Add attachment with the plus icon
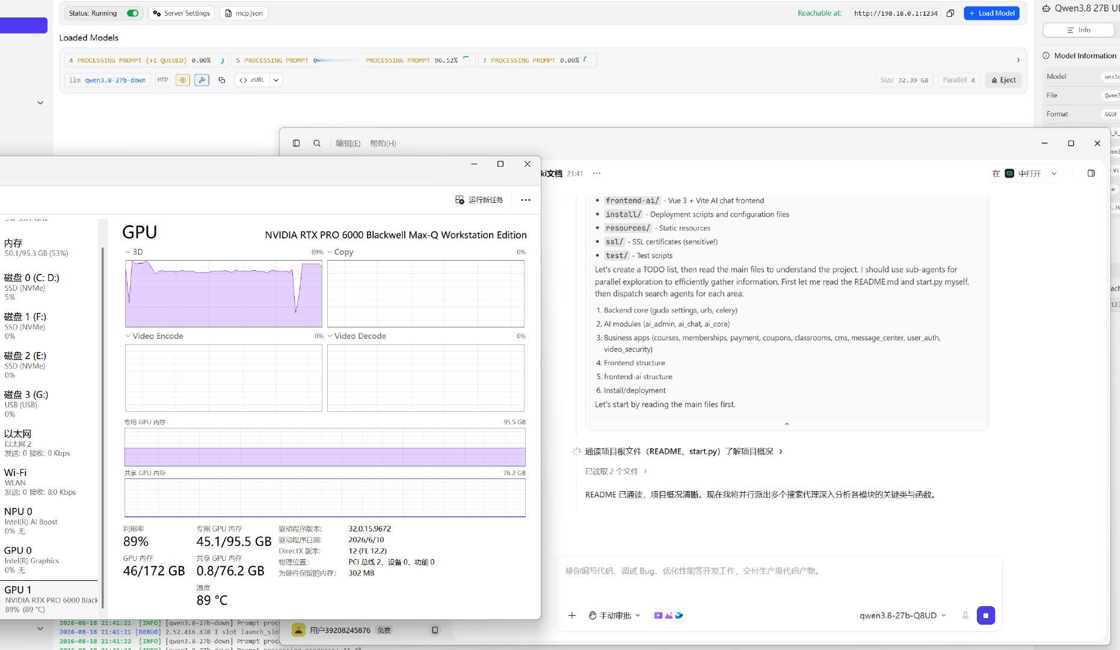This screenshot has width=1120, height=650. [571, 615]
